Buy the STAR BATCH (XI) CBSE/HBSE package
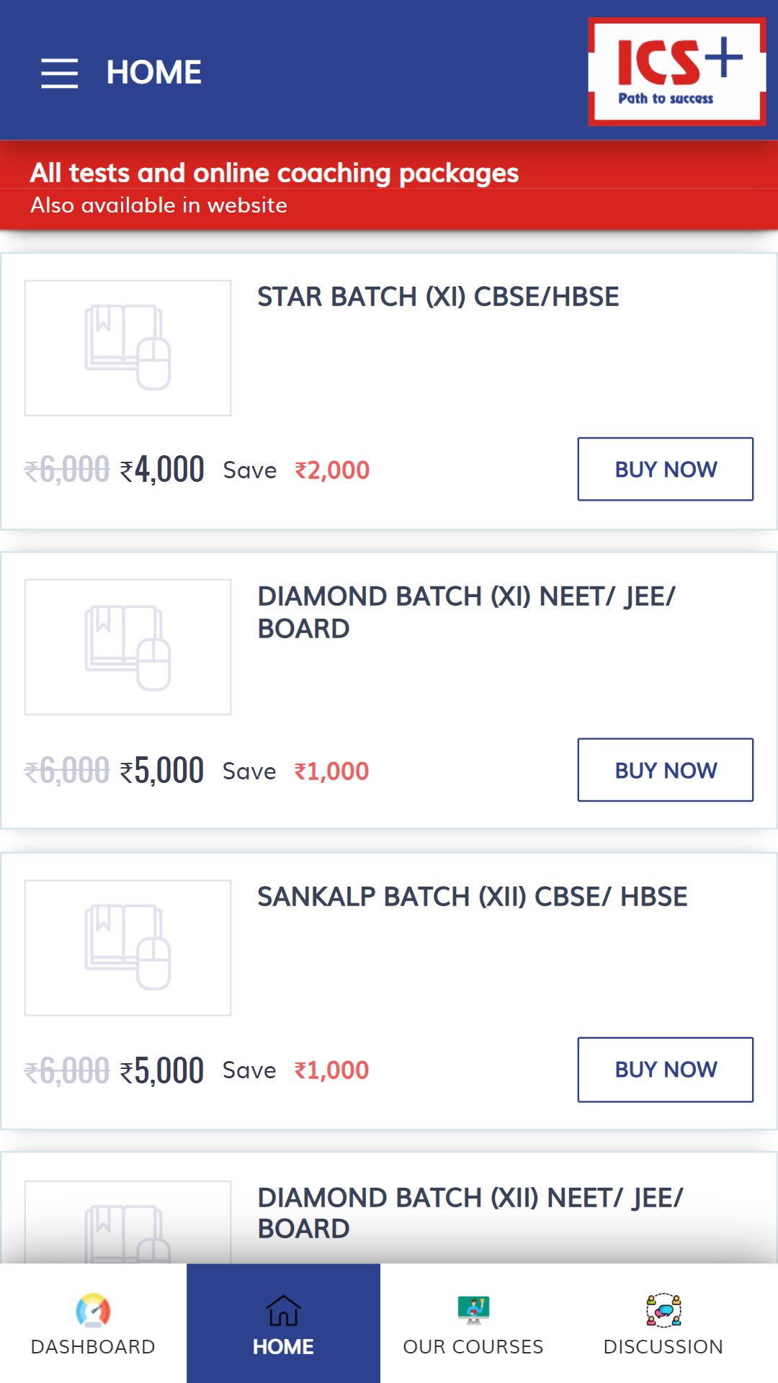Screen dimensions: 778x1383 (666, 469)
